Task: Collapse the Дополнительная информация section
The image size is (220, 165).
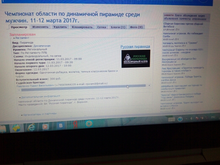Action: (40, 96)
